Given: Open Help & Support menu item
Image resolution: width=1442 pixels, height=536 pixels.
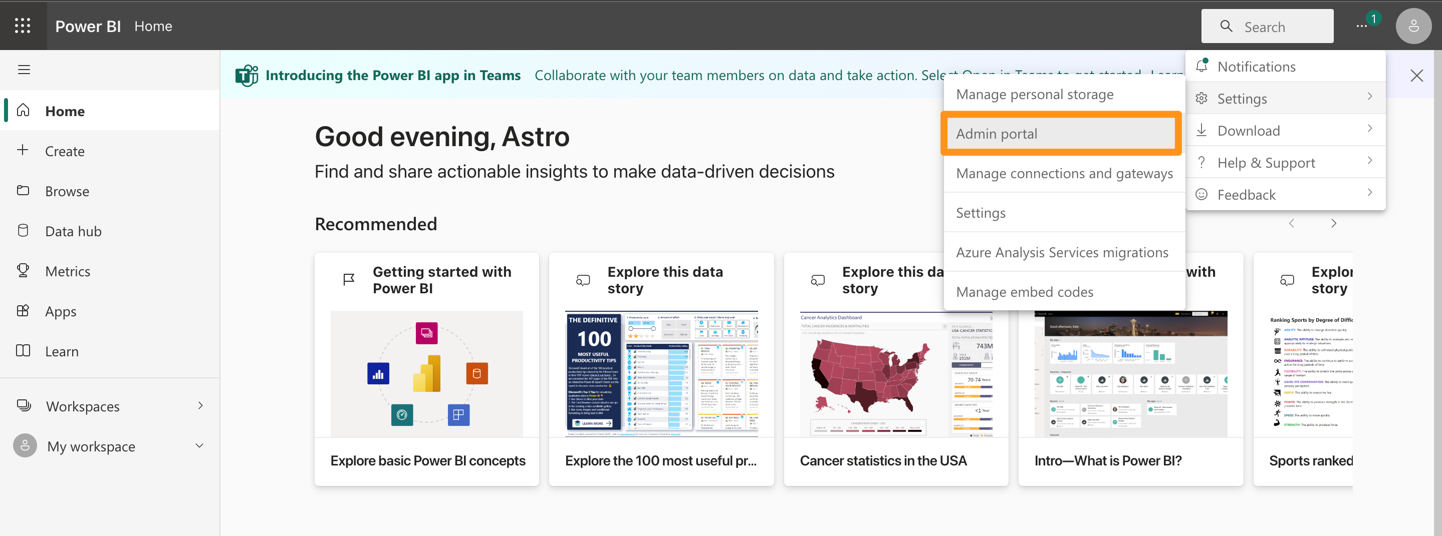Looking at the screenshot, I should pyautogui.click(x=1285, y=163).
